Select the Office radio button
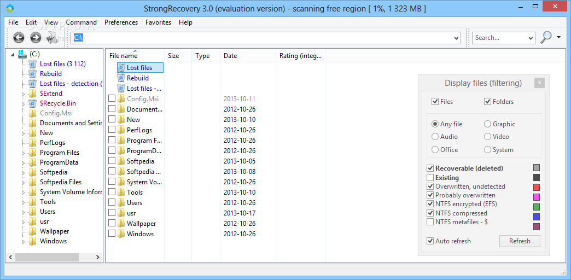This screenshot has width=571, height=280. coord(435,150)
